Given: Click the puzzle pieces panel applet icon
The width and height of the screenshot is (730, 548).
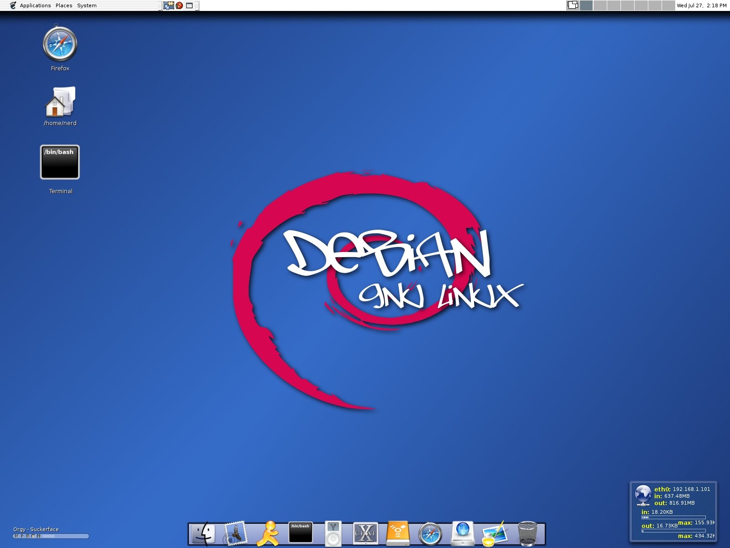Looking at the screenshot, I should pos(169,5).
